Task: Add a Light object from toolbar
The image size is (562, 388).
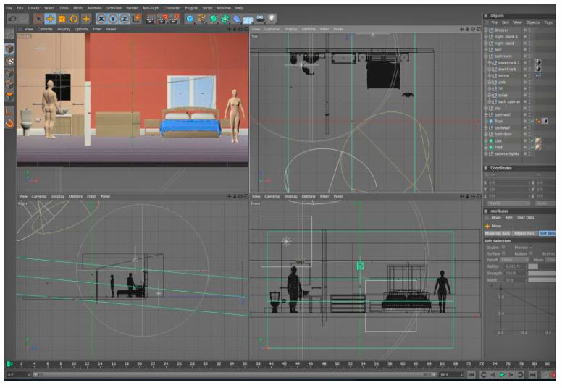Action: (x=272, y=18)
